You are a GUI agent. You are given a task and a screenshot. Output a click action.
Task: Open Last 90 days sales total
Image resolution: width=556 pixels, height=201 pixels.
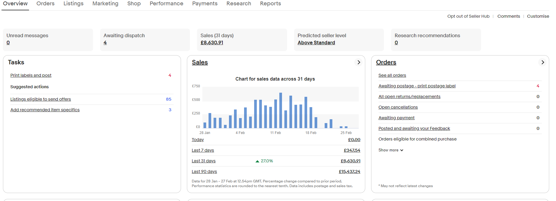pos(349,171)
